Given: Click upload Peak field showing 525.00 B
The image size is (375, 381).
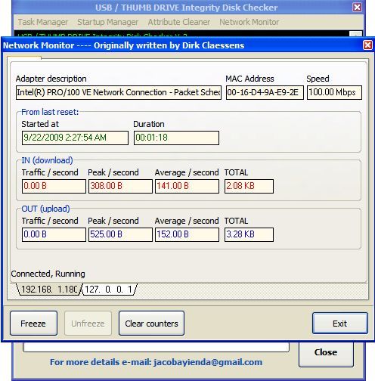Looking at the screenshot, I should (x=120, y=234).
